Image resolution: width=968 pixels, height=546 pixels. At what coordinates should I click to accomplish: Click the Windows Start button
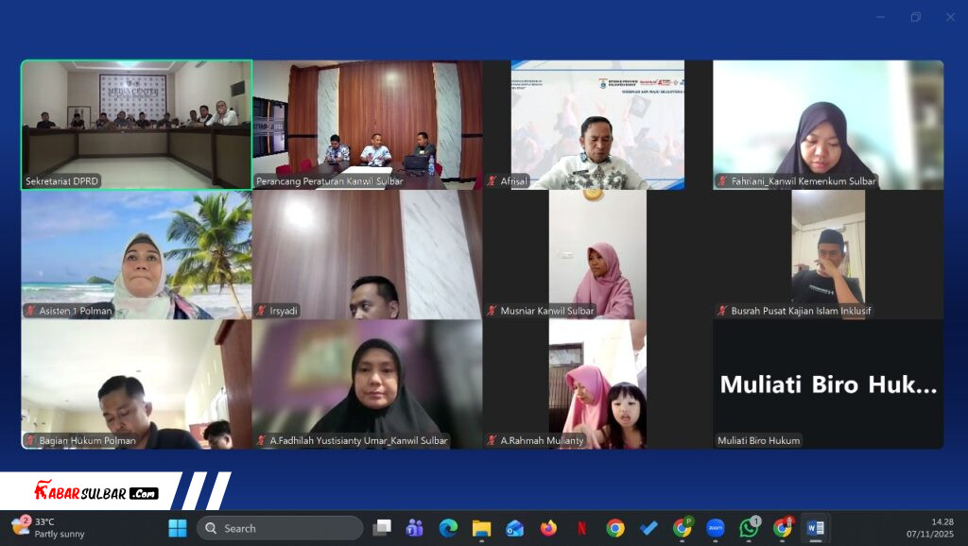[177, 528]
